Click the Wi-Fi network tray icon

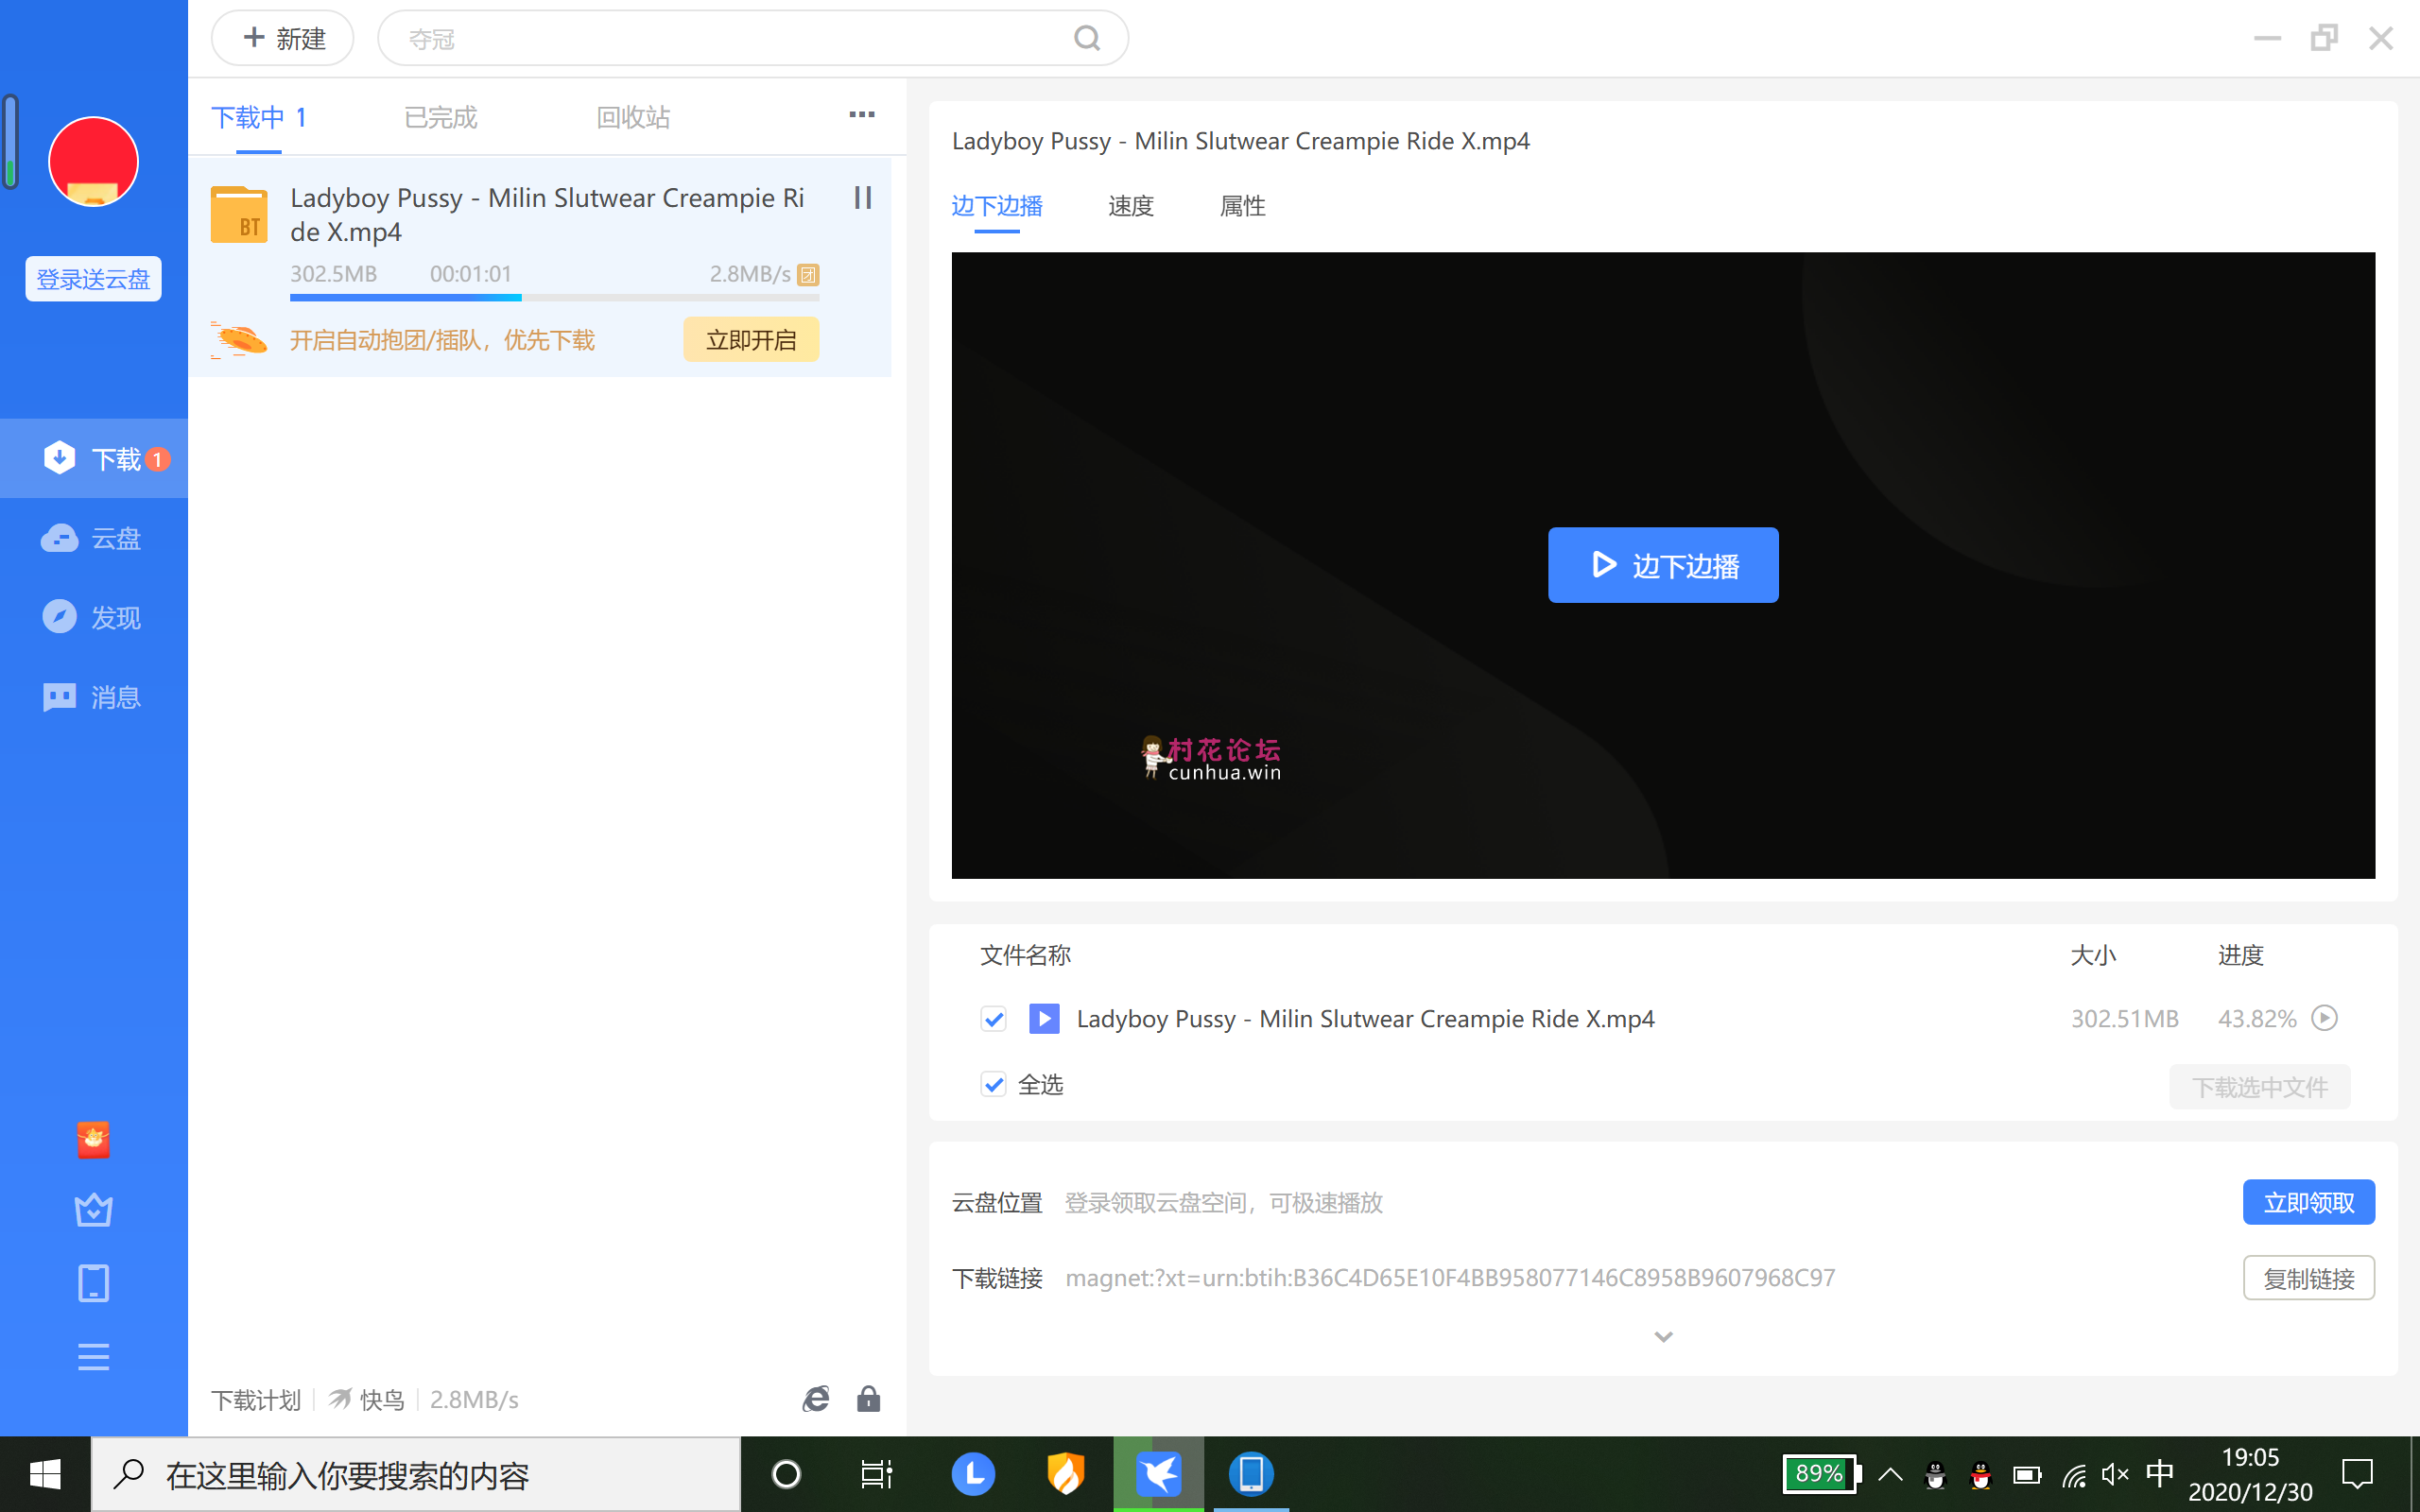(x=2073, y=1474)
